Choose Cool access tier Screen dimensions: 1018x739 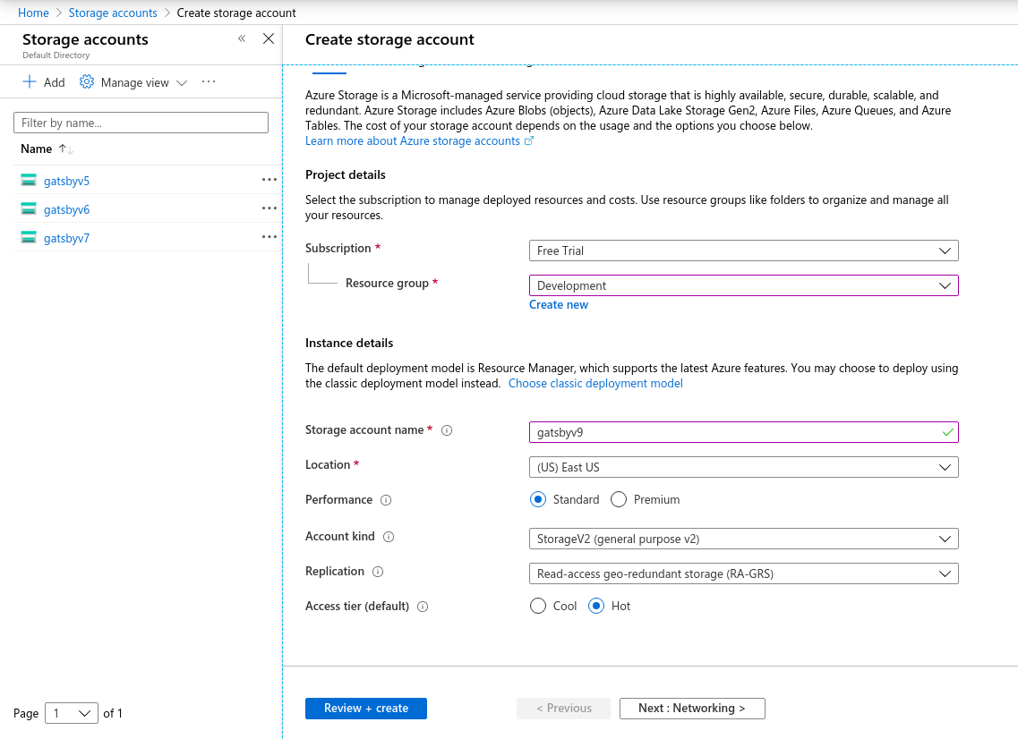tap(537, 606)
